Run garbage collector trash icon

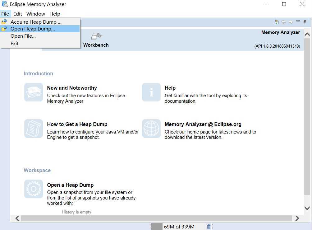coord(209,227)
